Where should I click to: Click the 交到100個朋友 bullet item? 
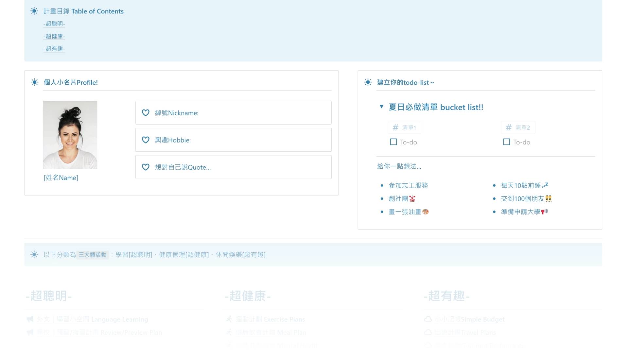tap(526, 199)
